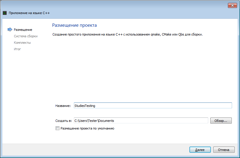Cancel the wizard with Отмена

[x=224, y=150]
